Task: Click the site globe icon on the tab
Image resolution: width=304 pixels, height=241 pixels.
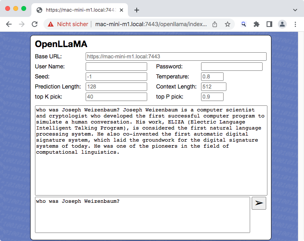Action: click(39, 10)
